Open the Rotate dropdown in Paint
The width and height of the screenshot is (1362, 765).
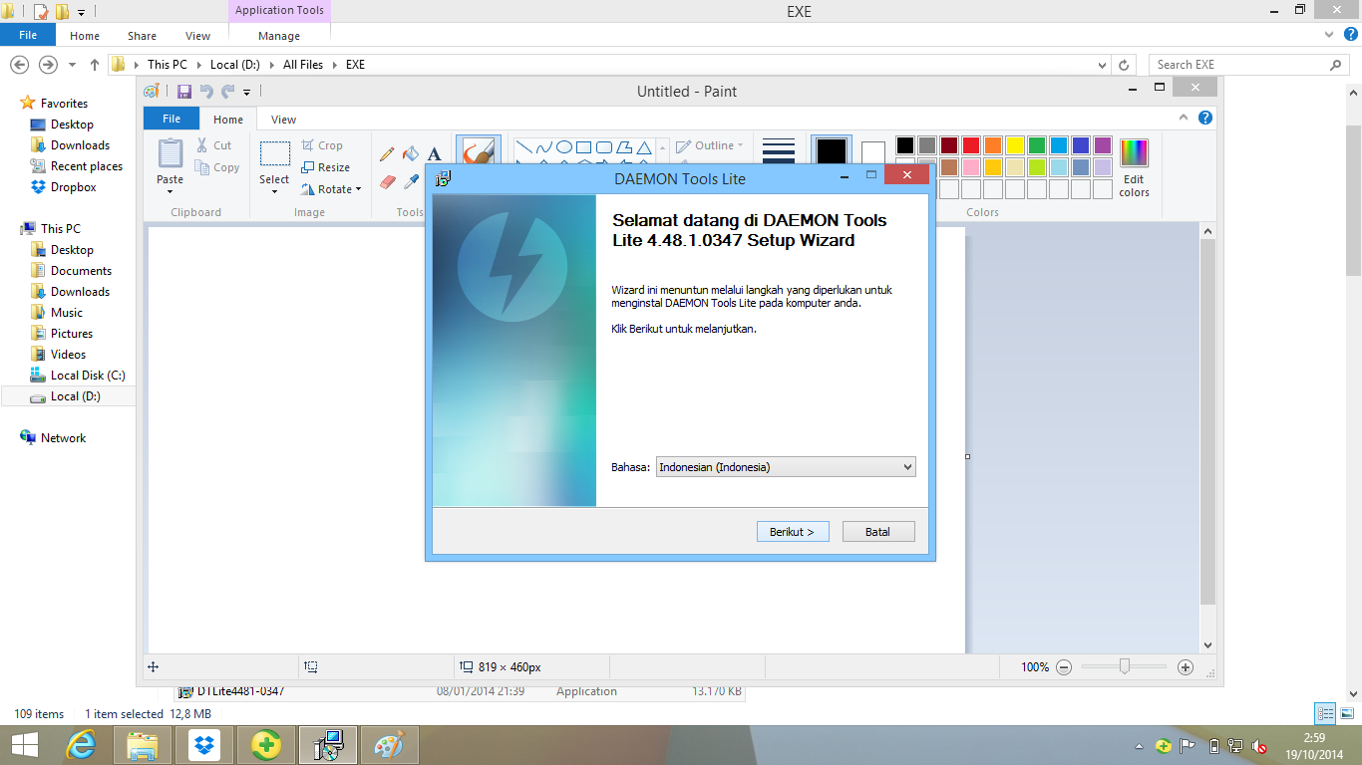(x=332, y=189)
